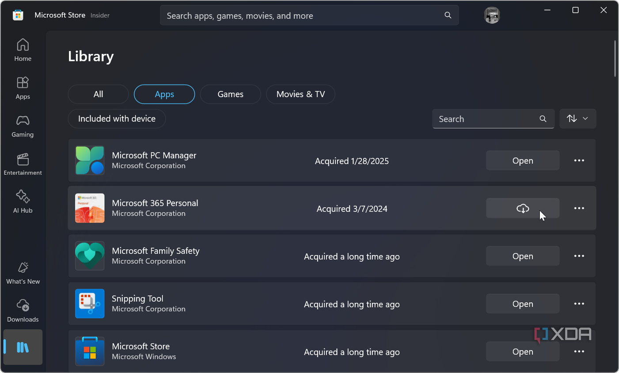619x373 pixels.
Task: Open more options for Microsoft 365 Personal
Action: tap(579, 208)
